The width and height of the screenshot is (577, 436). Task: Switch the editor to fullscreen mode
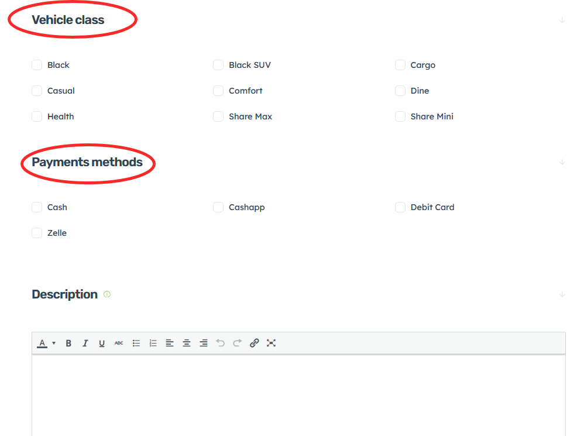[x=271, y=344]
